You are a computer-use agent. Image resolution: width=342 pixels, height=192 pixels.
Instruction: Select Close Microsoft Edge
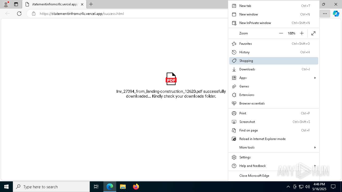pyautogui.click(x=274, y=176)
